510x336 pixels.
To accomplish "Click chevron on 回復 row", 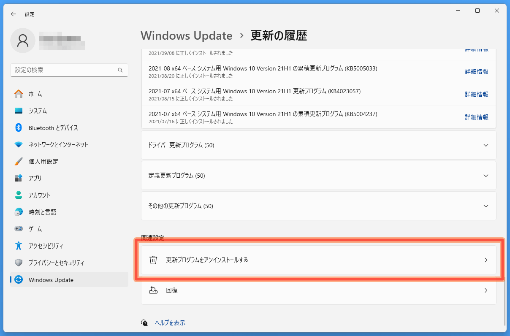I will click(486, 290).
